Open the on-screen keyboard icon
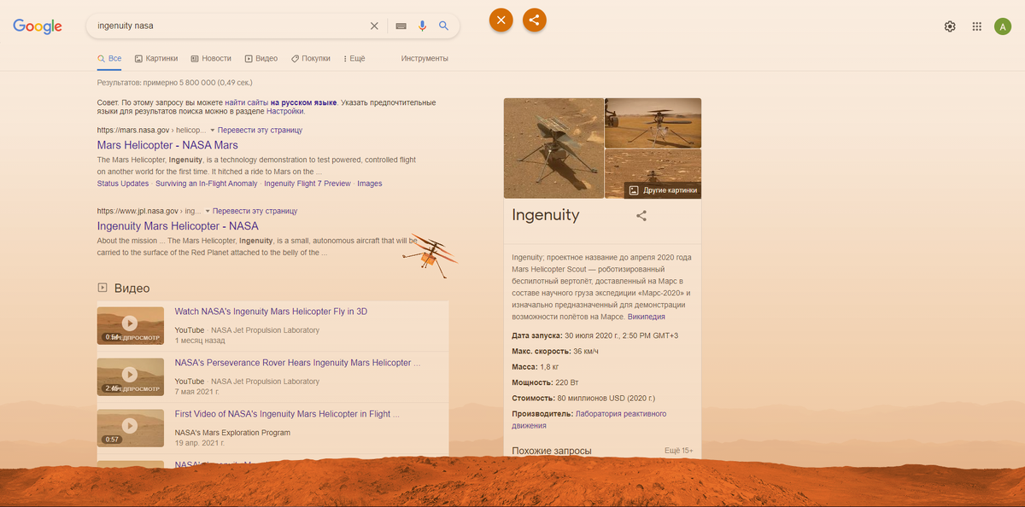This screenshot has height=507, width=1025. 401,26
